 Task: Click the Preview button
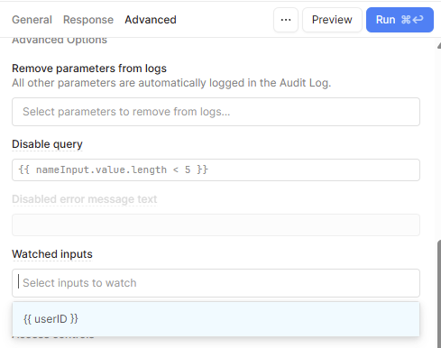(332, 20)
